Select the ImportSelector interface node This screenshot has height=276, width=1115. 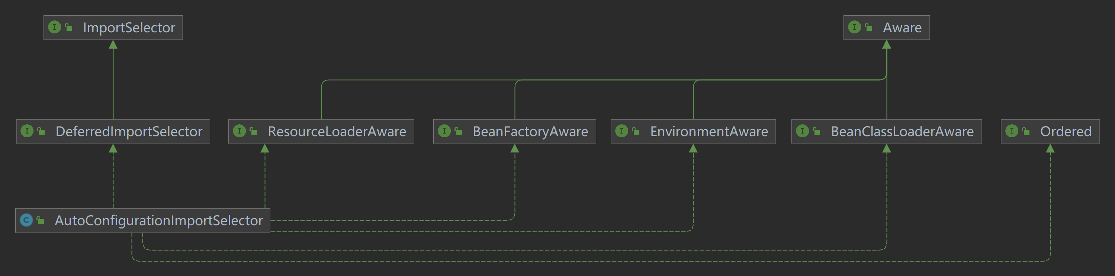113,28
